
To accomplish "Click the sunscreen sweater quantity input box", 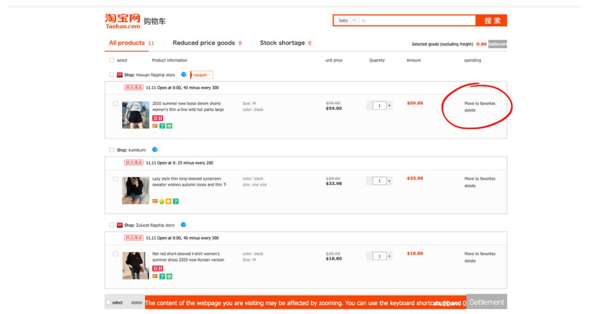I will (x=379, y=181).
